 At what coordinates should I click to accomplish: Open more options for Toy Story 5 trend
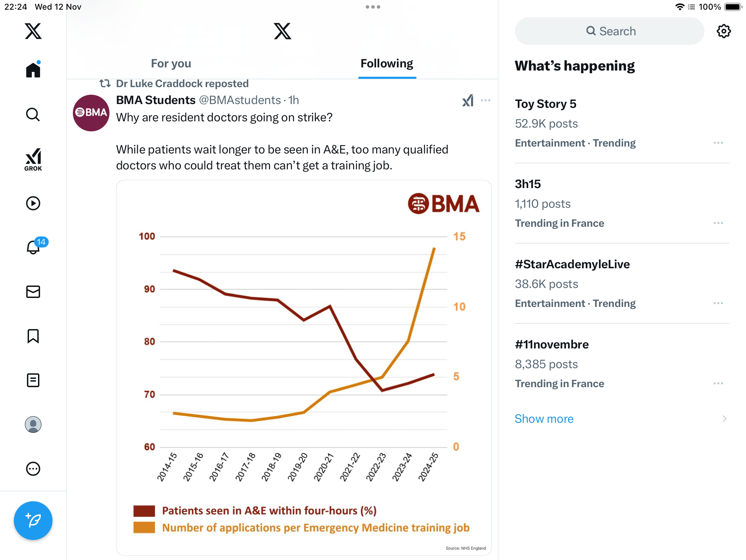(x=718, y=143)
